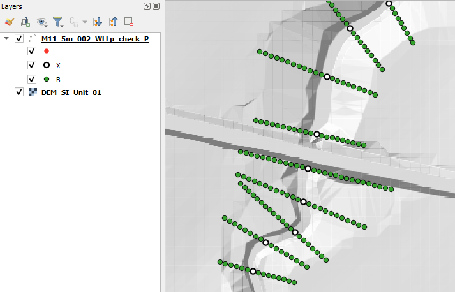This screenshot has width=455, height=292.
Task: Click the Collapse All layers icon
Action: pos(114,22)
